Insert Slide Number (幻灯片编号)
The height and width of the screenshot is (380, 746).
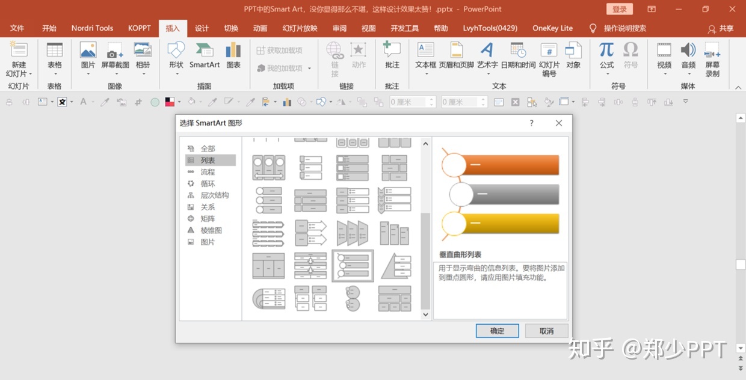[x=549, y=60]
